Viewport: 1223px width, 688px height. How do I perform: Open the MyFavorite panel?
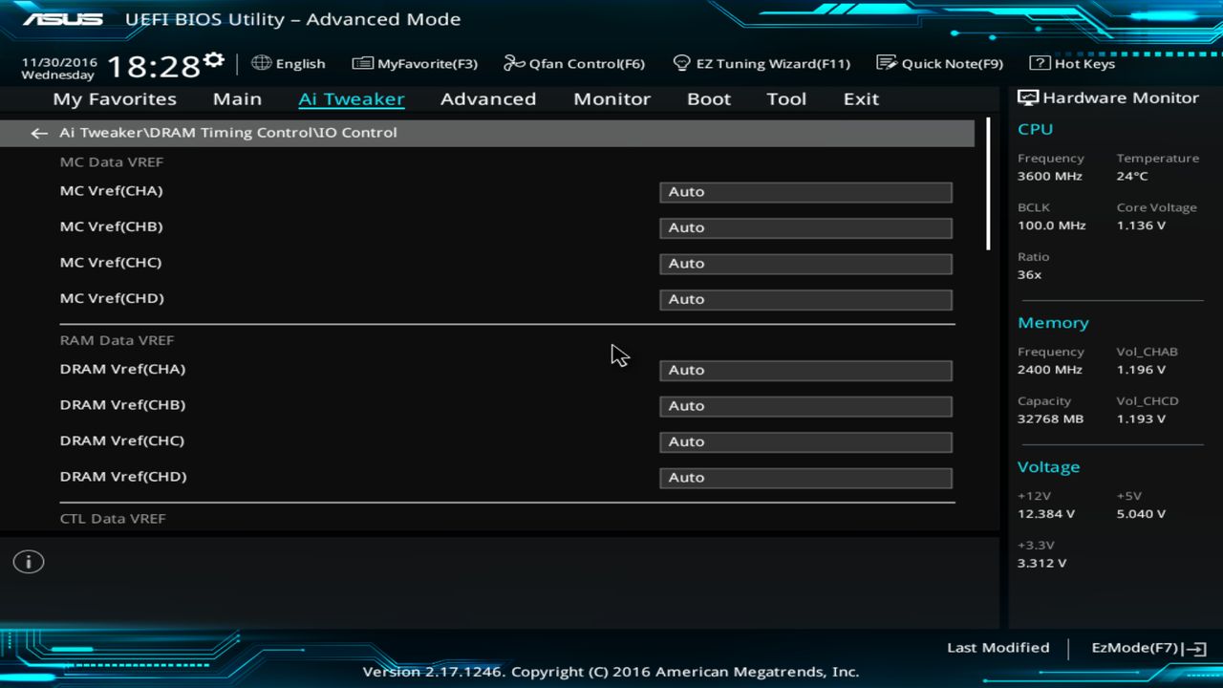click(x=415, y=63)
